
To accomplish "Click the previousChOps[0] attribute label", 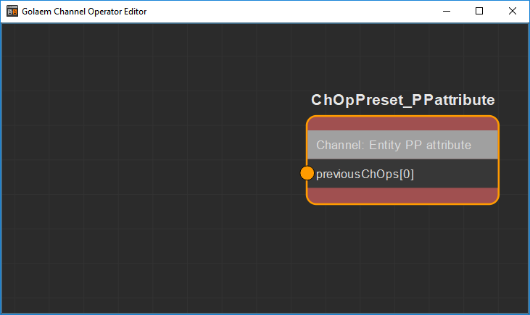I will pos(365,175).
